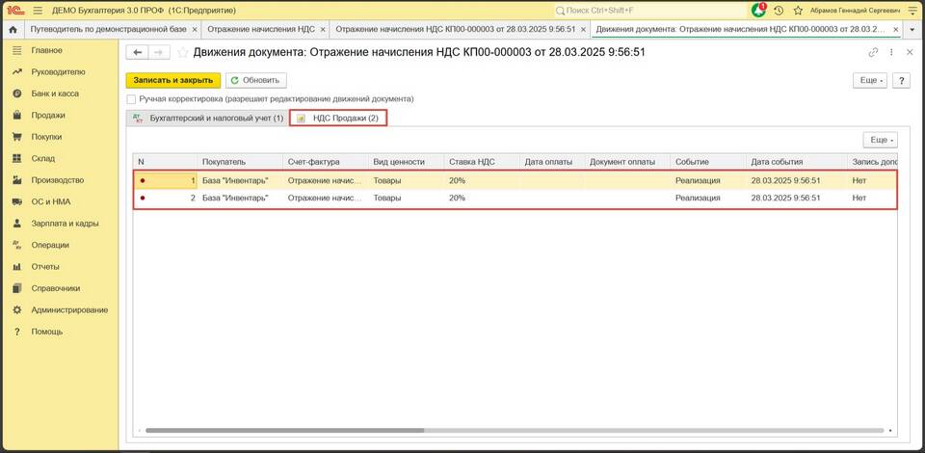Open the Зарплата и кадры section

(x=65, y=223)
